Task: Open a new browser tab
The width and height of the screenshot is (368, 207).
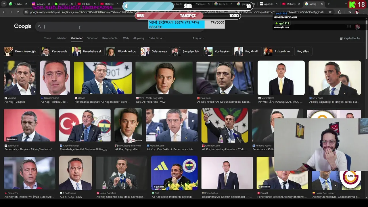Action: pyautogui.click(x=329, y=4)
